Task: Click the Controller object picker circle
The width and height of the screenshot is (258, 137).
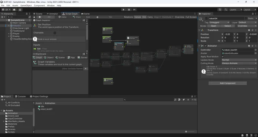Action: (255, 50)
